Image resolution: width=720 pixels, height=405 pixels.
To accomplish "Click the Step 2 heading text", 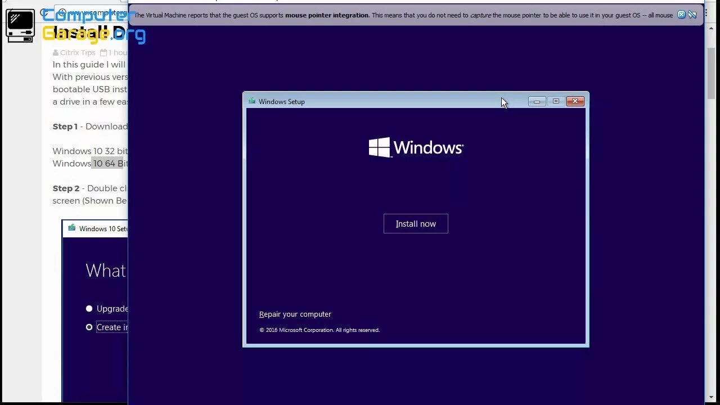I will pyautogui.click(x=66, y=188).
